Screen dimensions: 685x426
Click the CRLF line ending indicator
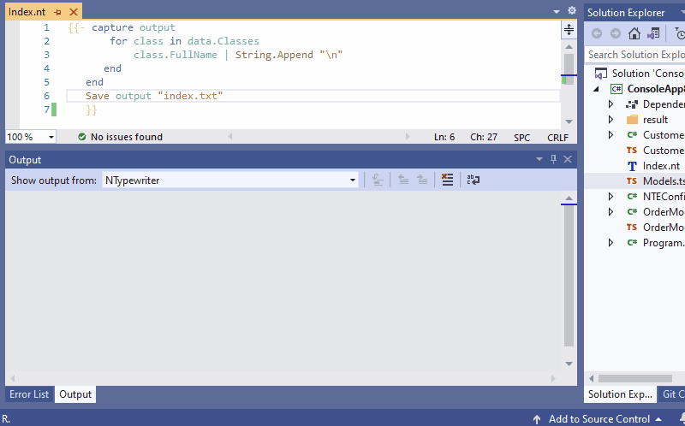[558, 138]
